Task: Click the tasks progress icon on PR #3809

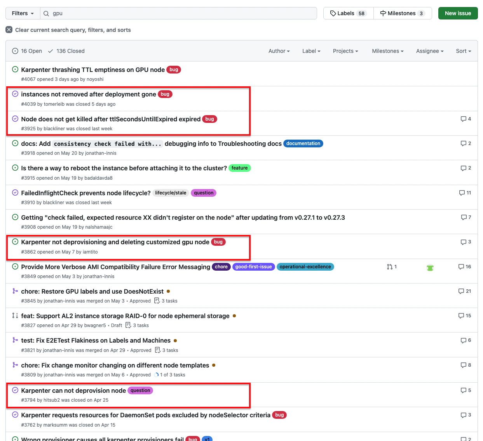Action: tap(157, 375)
